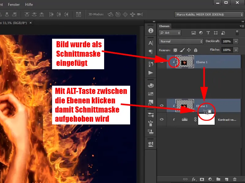Create a new layer button
Image resolution: width=245 pixels, height=183 pixels.
pos(226,179)
